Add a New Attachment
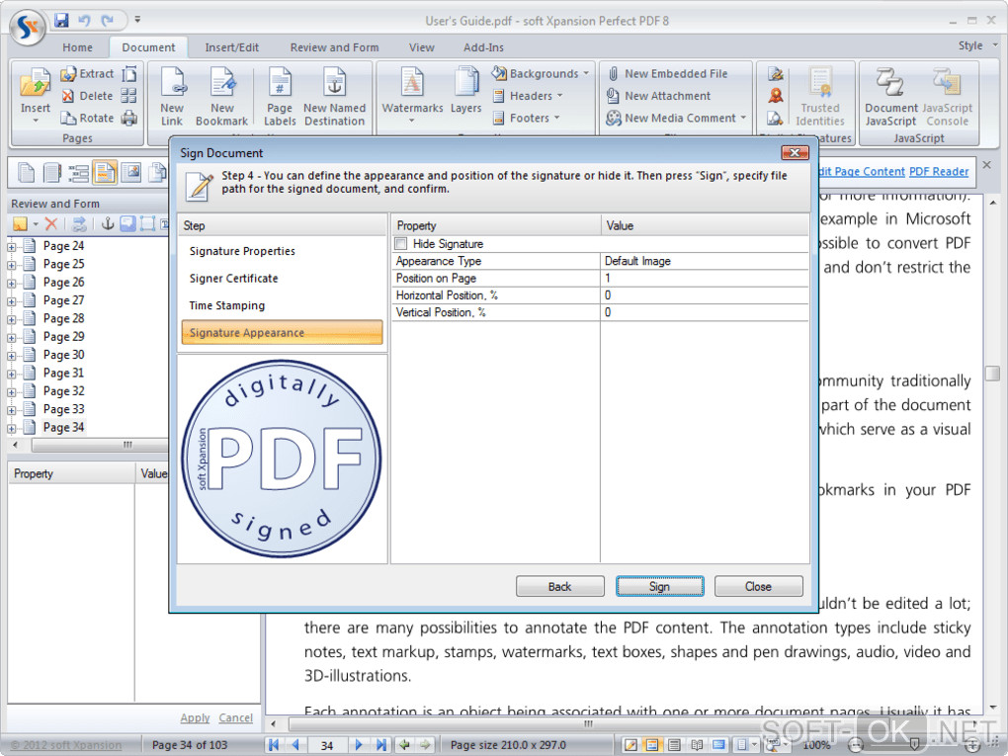 click(x=659, y=96)
